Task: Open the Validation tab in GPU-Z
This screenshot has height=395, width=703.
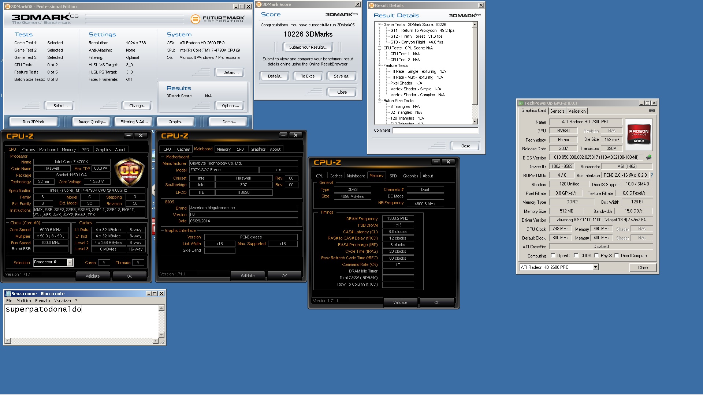Action: (x=577, y=111)
